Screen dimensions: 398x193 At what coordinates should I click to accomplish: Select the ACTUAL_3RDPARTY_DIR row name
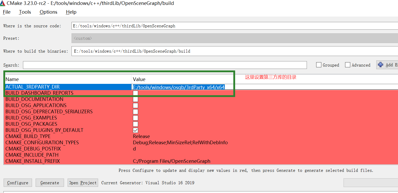(33, 87)
